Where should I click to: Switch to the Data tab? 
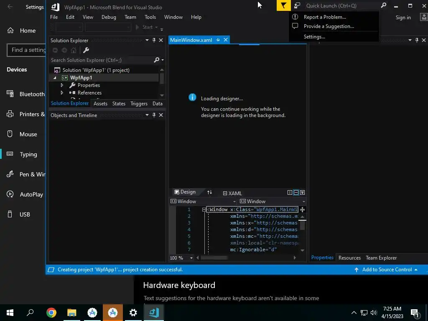[x=158, y=104]
